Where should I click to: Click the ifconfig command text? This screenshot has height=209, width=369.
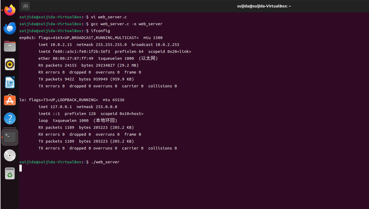point(100,31)
